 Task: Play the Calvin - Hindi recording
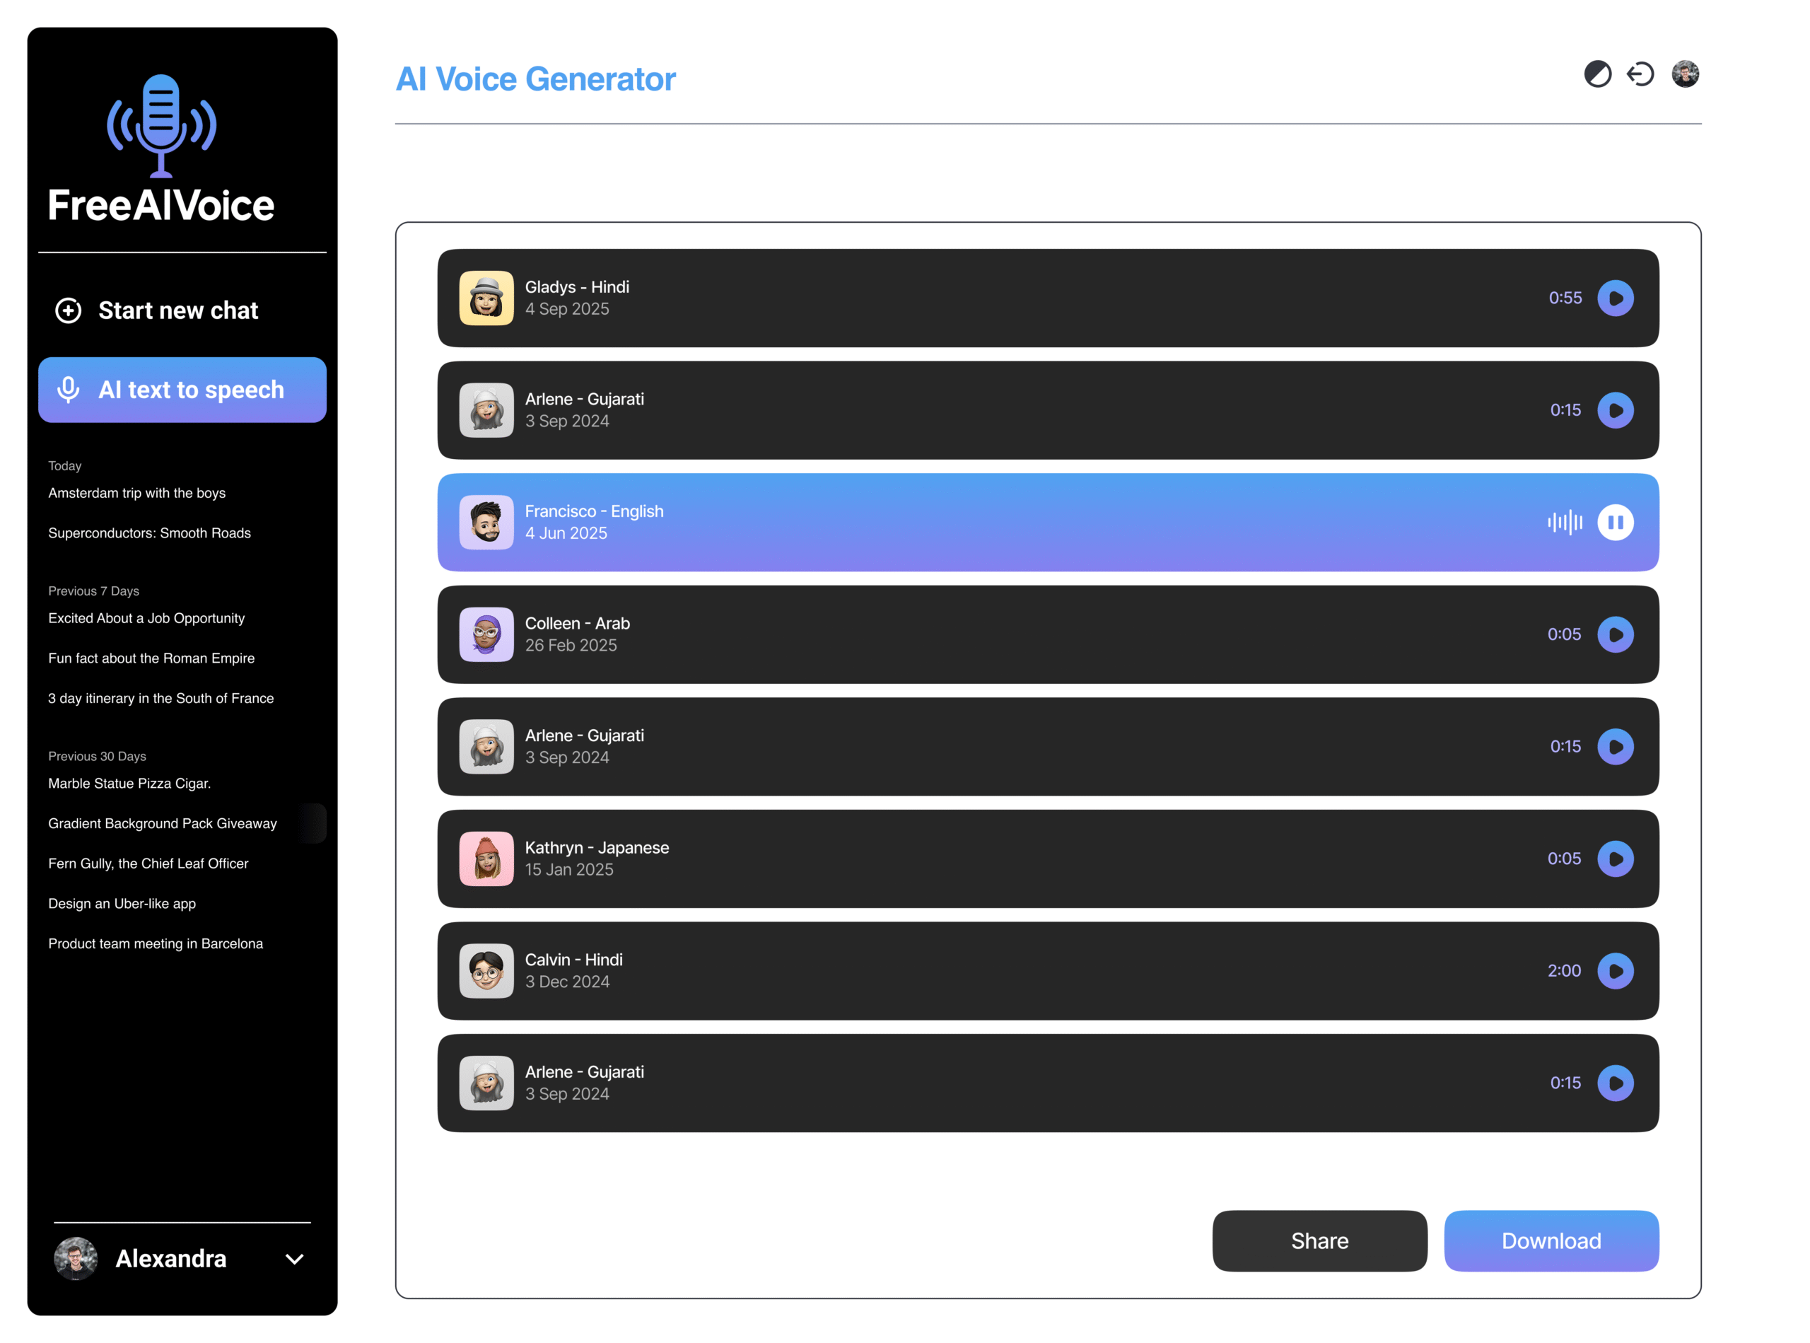1615,972
